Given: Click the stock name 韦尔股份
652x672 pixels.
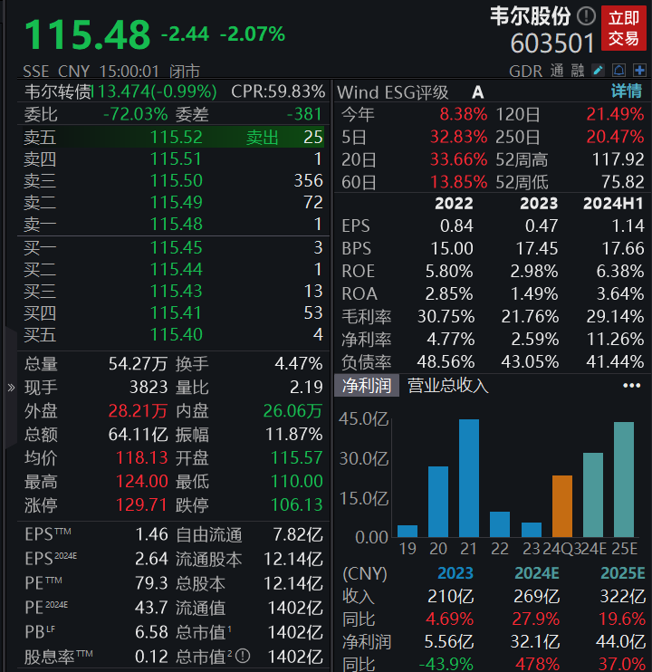Looking at the screenshot, I should 531,16.
